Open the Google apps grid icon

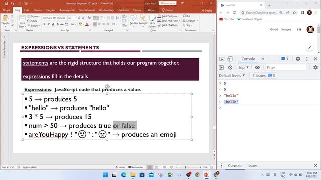pyautogui.click(x=299, y=30)
